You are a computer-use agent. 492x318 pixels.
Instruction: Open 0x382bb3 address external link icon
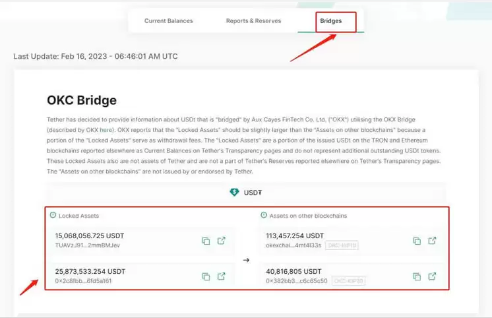[x=432, y=276]
